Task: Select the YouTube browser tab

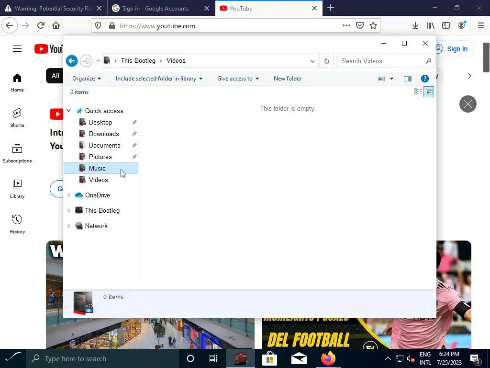Action: click(269, 8)
